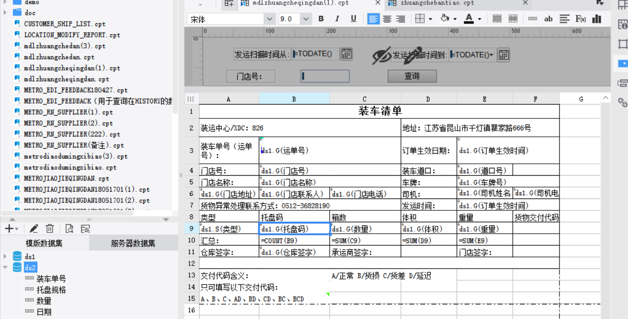Expand the doc folder in the file tree

click(5, 13)
